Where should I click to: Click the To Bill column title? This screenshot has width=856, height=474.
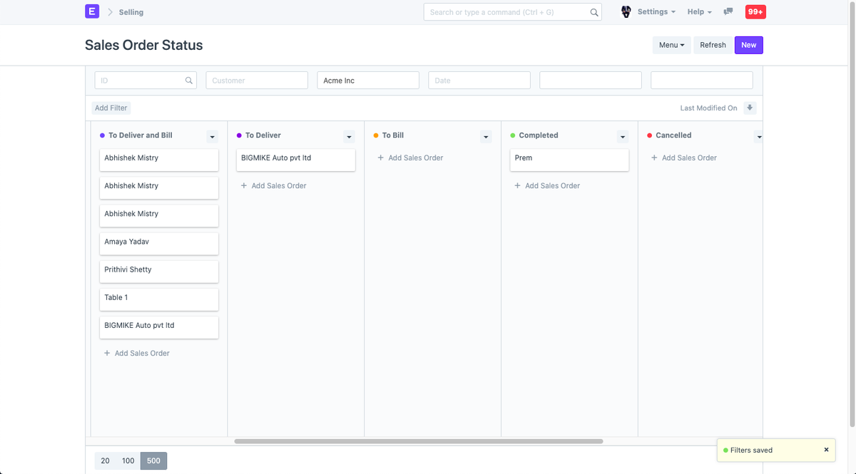click(x=393, y=135)
